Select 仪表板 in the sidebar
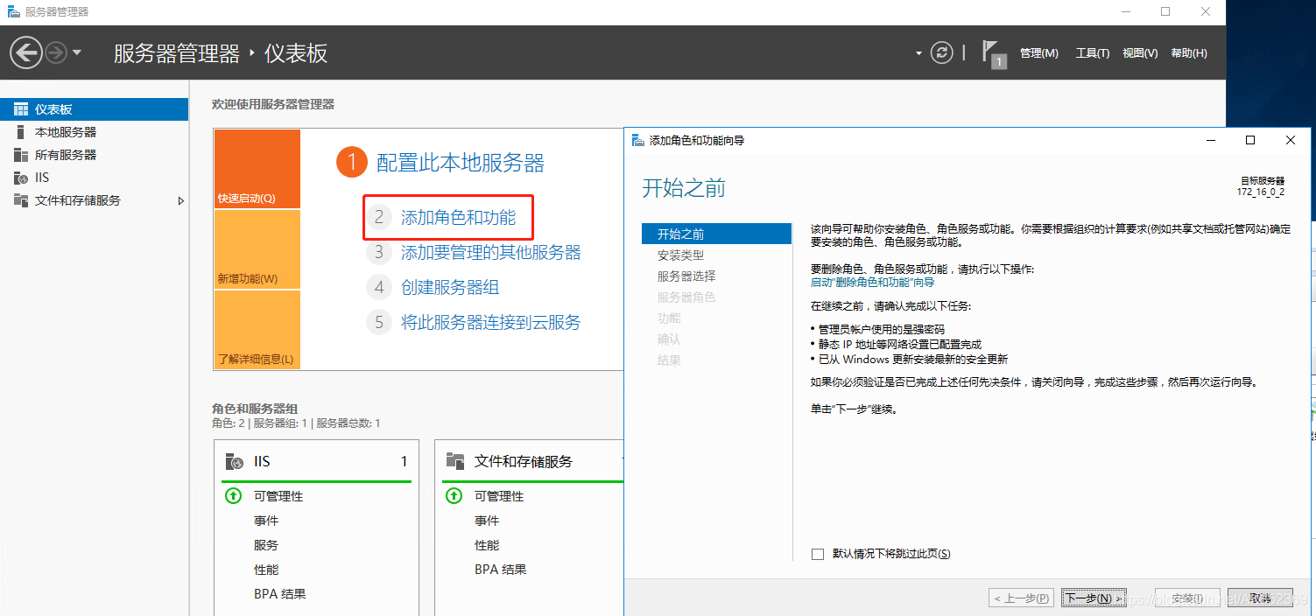This screenshot has height=616, width=1316. (x=94, y=109)
